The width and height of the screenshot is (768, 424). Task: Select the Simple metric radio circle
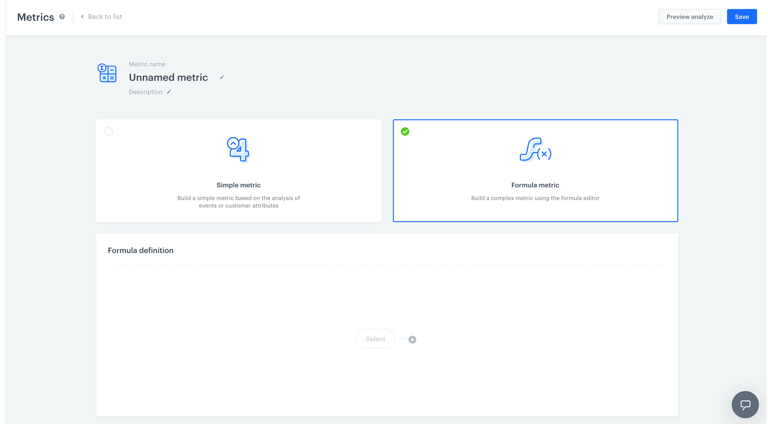click(x=108, y=131)
